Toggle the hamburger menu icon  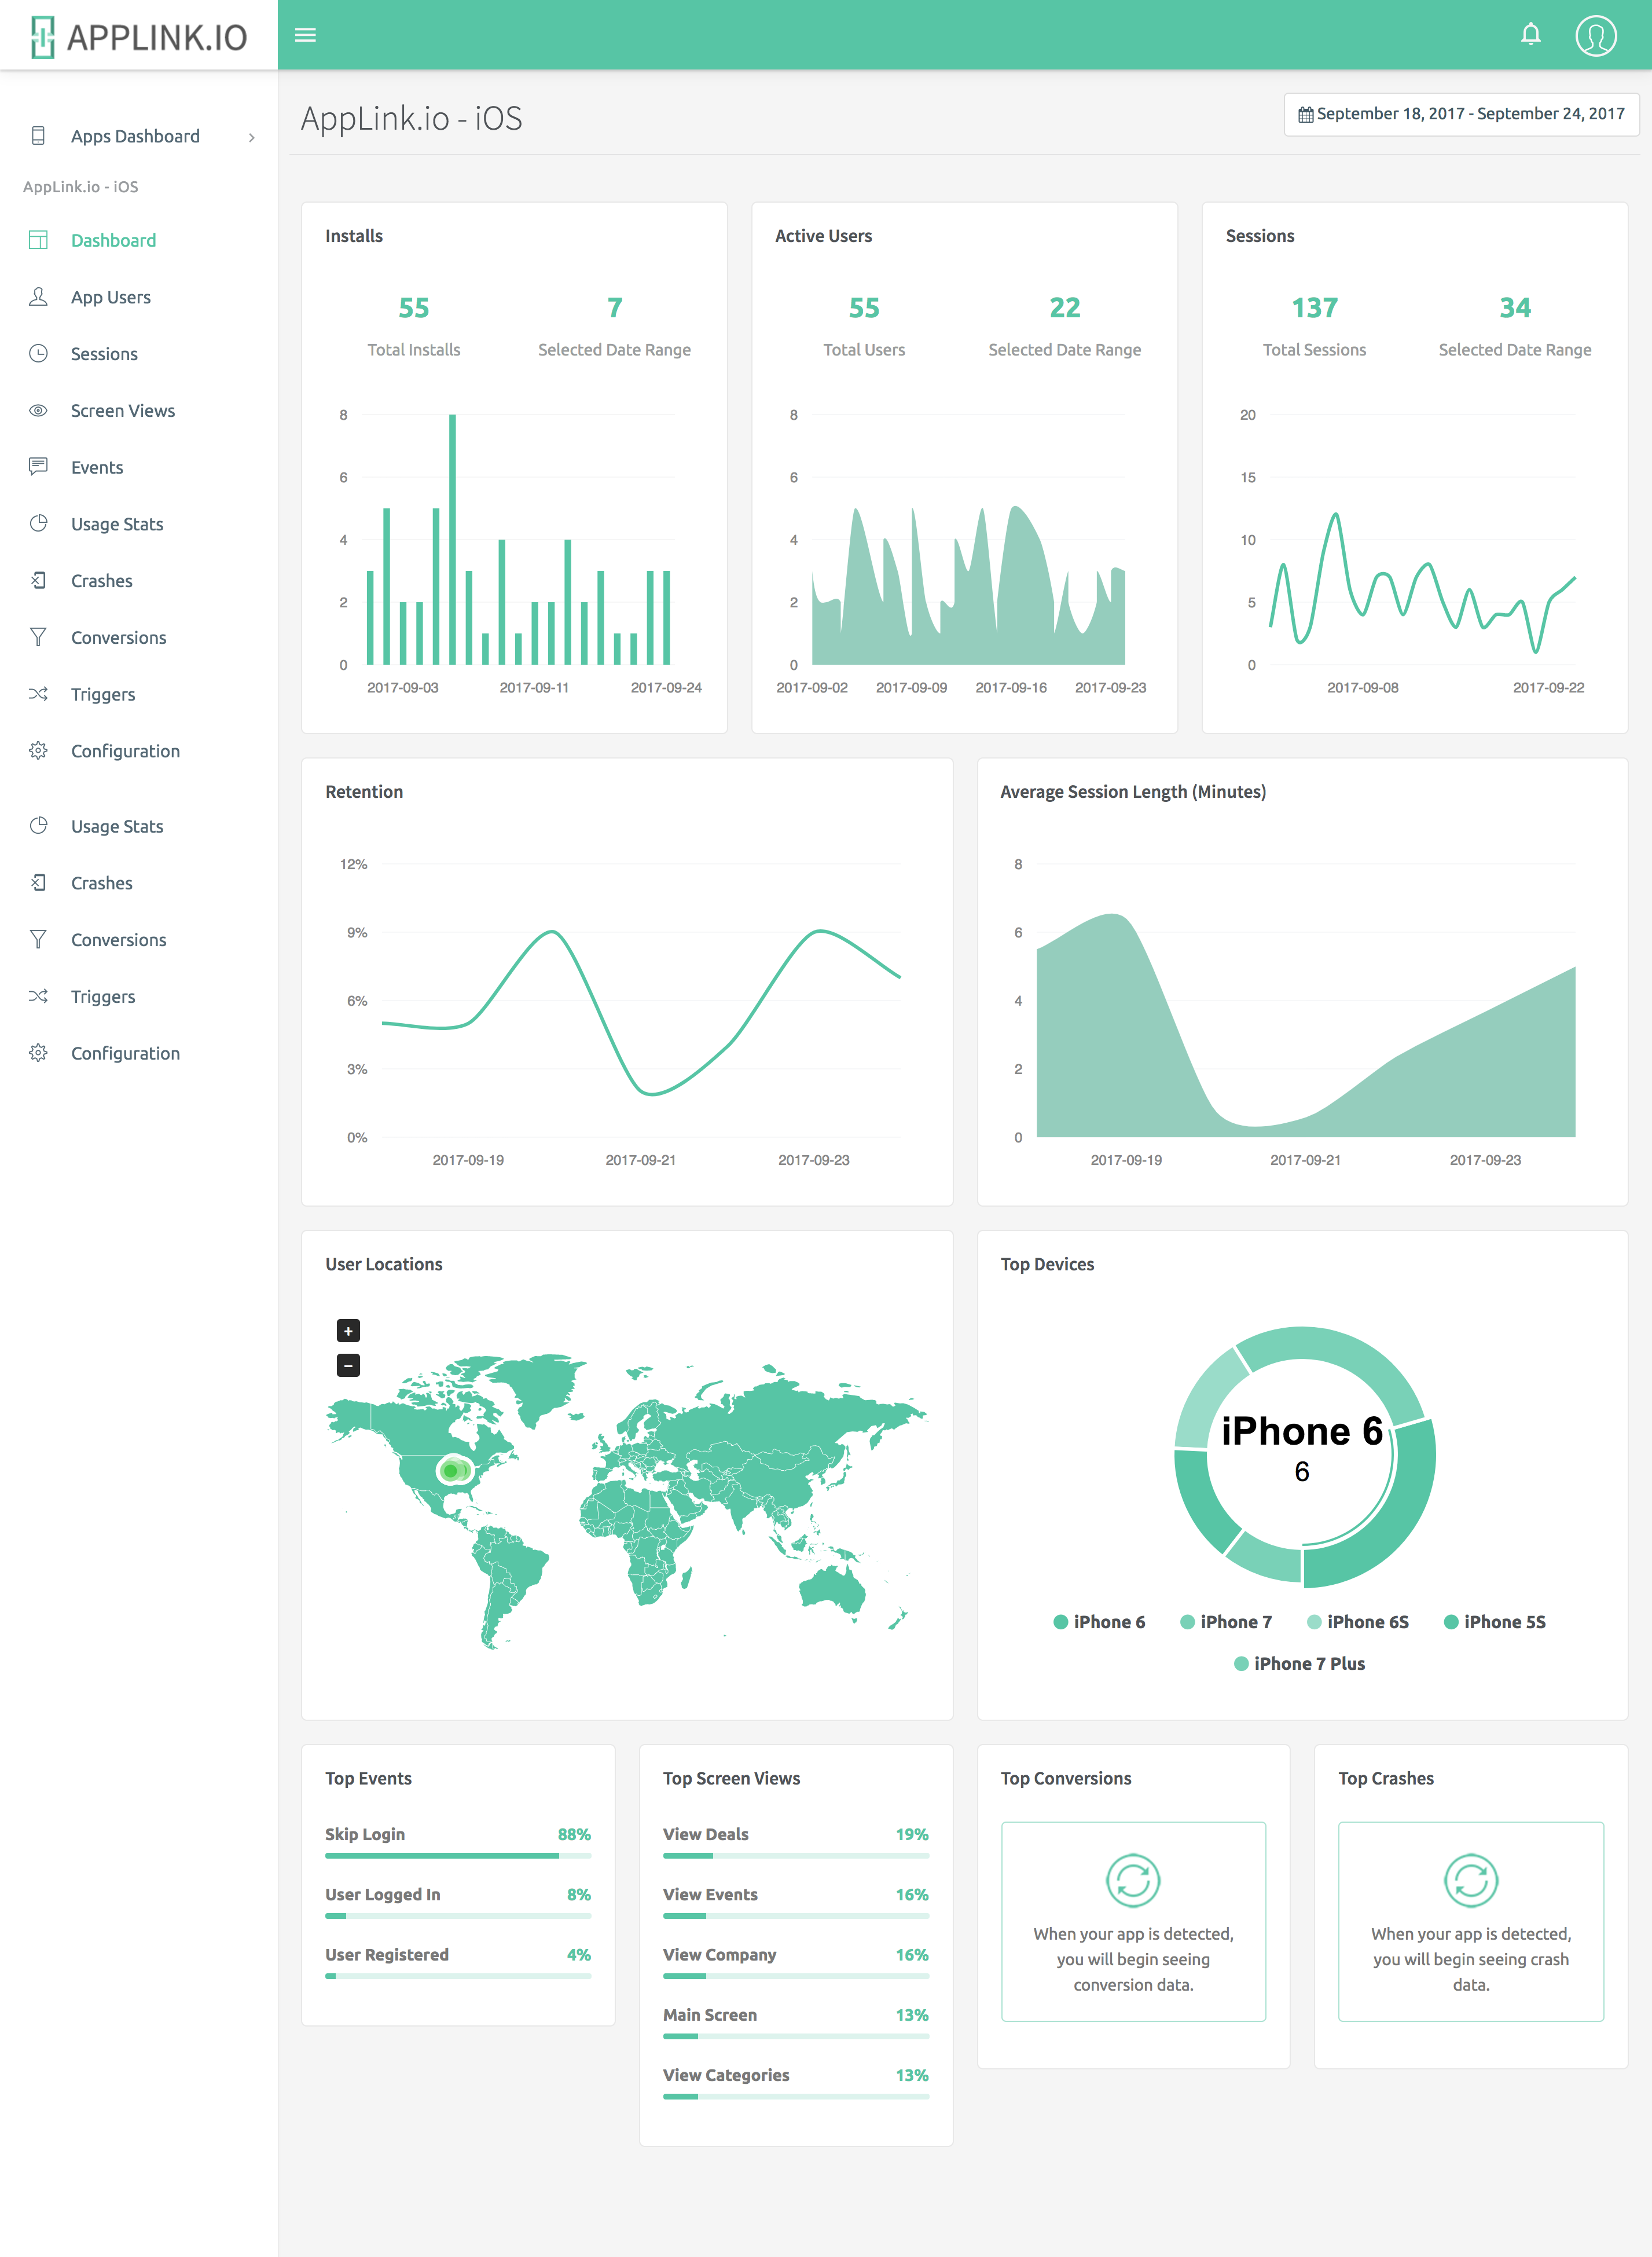point(306,35)
